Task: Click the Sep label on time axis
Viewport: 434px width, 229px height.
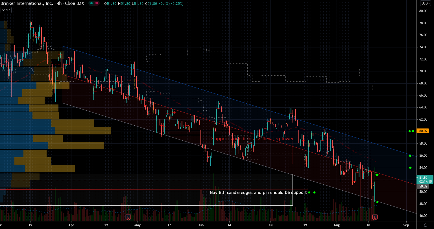Action: tap(406, 225)
